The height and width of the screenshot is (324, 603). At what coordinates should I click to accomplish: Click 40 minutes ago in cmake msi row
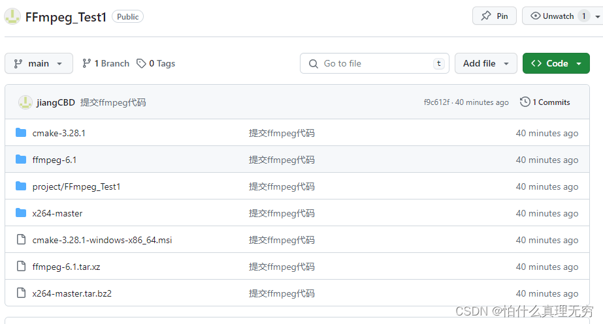tap(547, 240)
